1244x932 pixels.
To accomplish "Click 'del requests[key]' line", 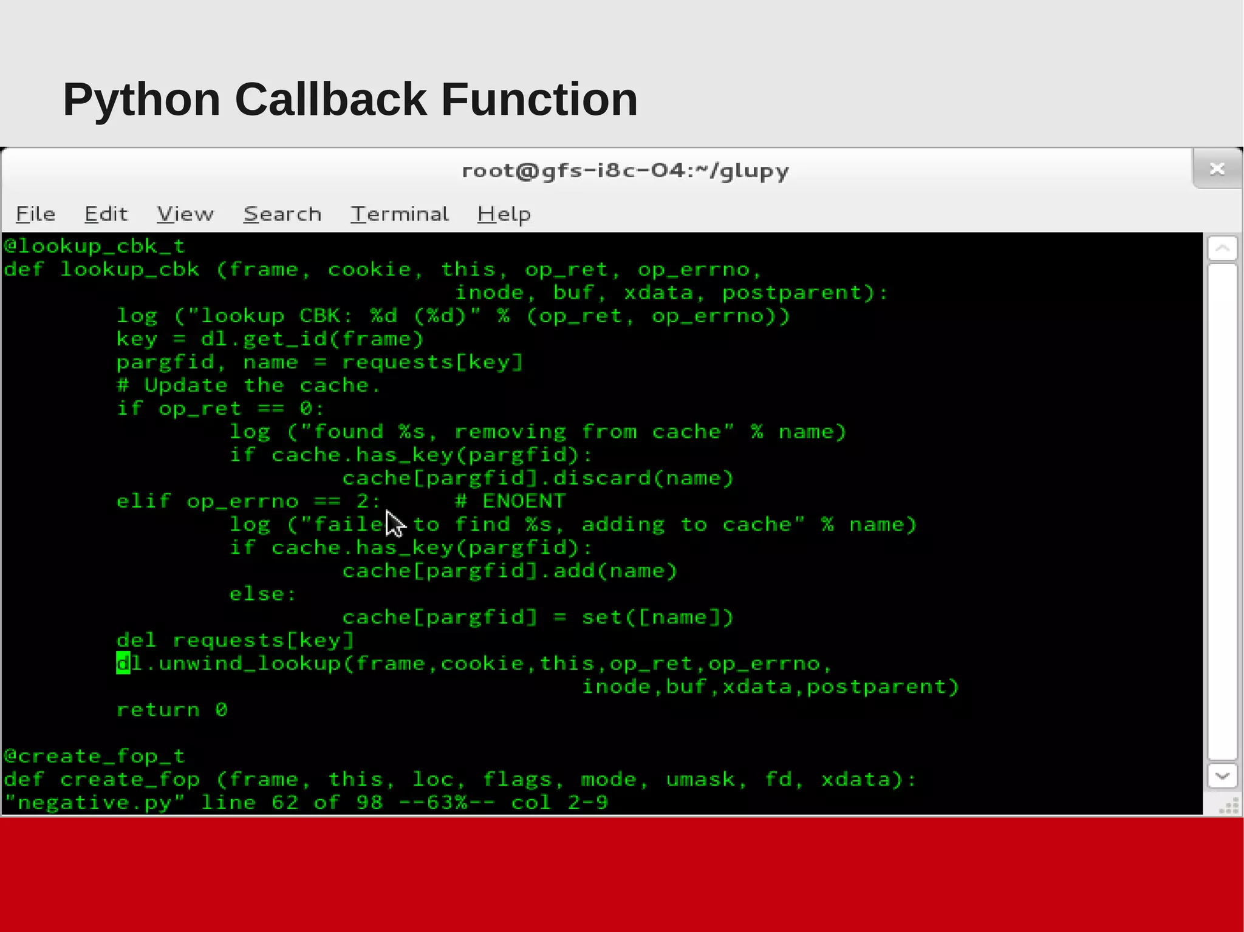I will 235,641.
